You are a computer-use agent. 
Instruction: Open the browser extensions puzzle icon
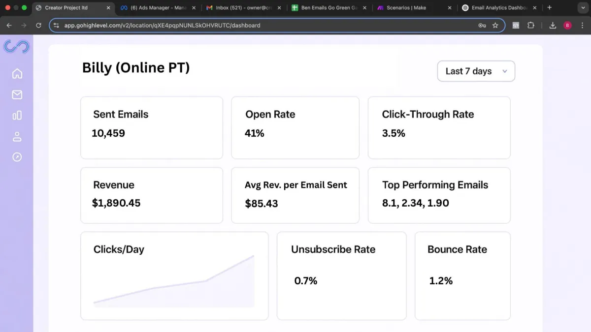tap(531, 26)
